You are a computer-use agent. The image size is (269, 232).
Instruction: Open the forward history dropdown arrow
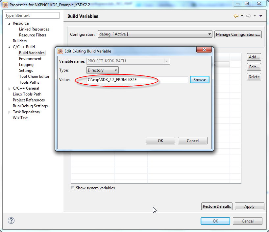pos(255,16)
